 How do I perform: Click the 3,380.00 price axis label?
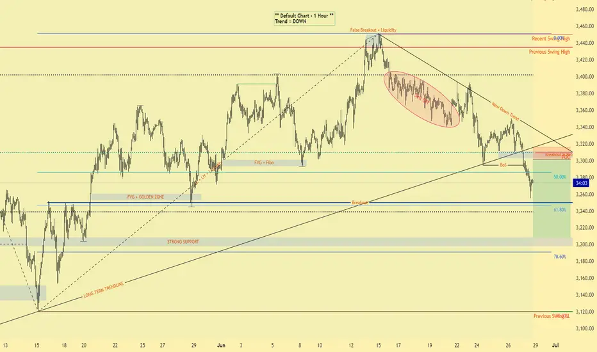point(585,93)
